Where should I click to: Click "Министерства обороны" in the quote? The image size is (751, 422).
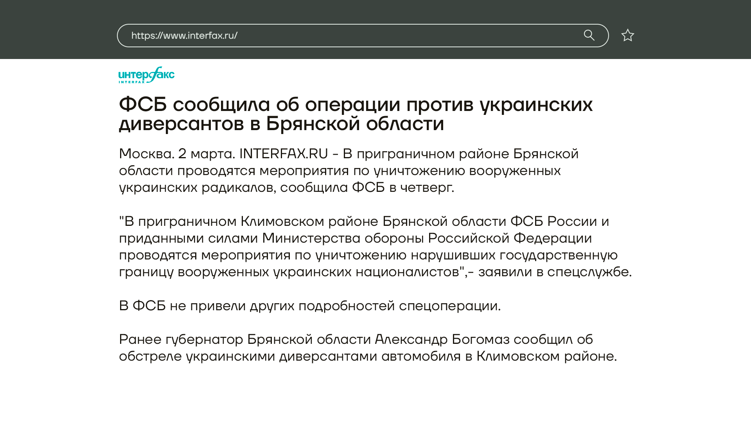pos(343,238)
